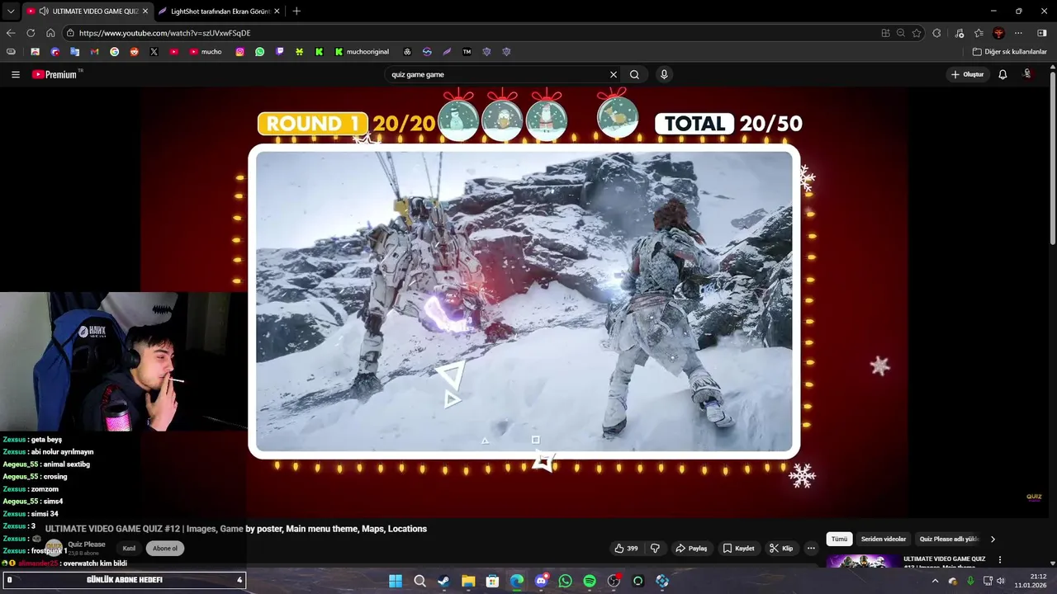Open Reddit bookmark
The width and height of the screenshot is (1057, 594).
(134, 51)
